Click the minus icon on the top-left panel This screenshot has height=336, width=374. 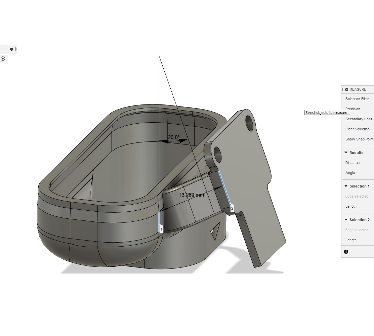11,49
